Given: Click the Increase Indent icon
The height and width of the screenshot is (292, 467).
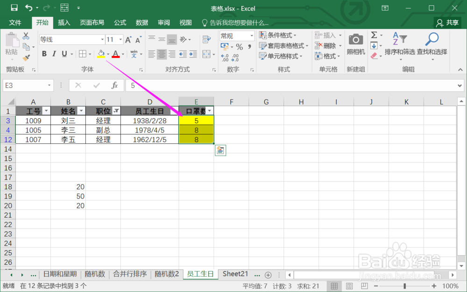Looking at the screenshot, I should [193, 54].
